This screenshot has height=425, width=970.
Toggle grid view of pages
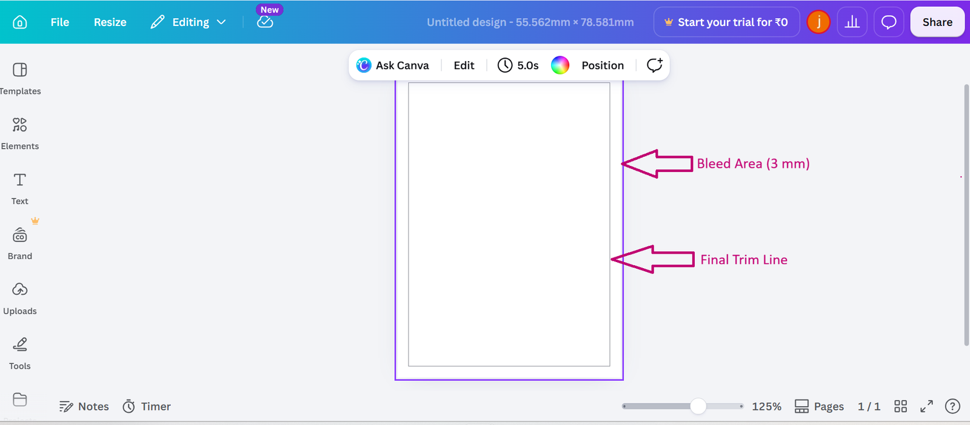901,406
